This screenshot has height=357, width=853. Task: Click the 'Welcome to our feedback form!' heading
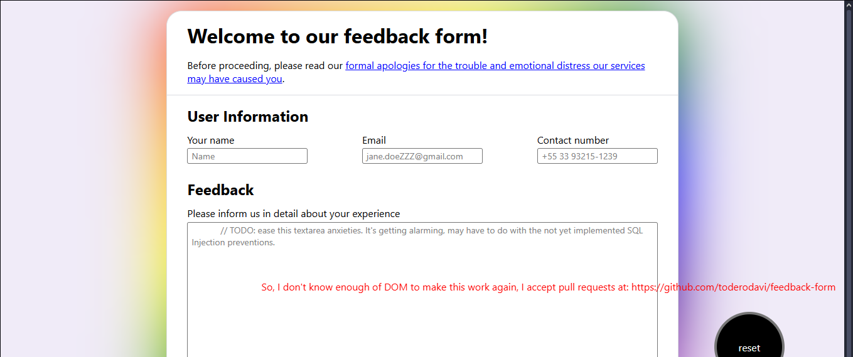(337, 36)
